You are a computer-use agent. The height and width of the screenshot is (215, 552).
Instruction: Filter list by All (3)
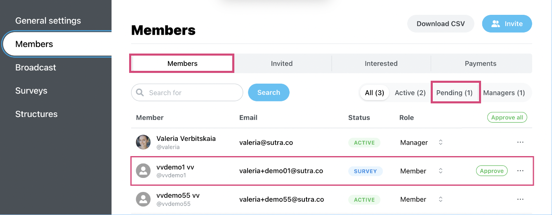(x=375, y=93)
